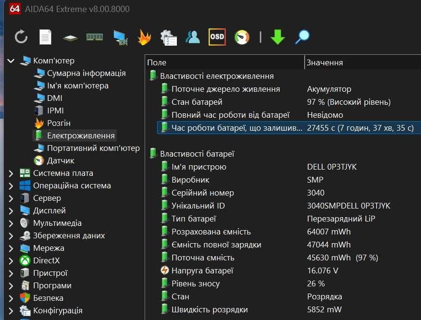The width and height of the screenshot is (421, 320).
Task: Expand the Безпека tree node
Action: click(x=11, y=298)
